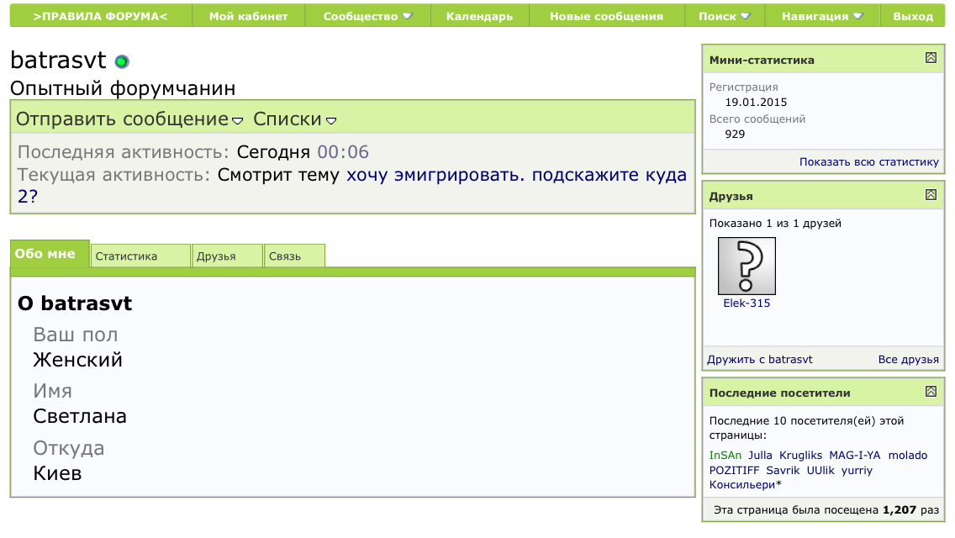The image size is (955, 538).
Task: Click Показать всю статистику link
Action: 869,162
